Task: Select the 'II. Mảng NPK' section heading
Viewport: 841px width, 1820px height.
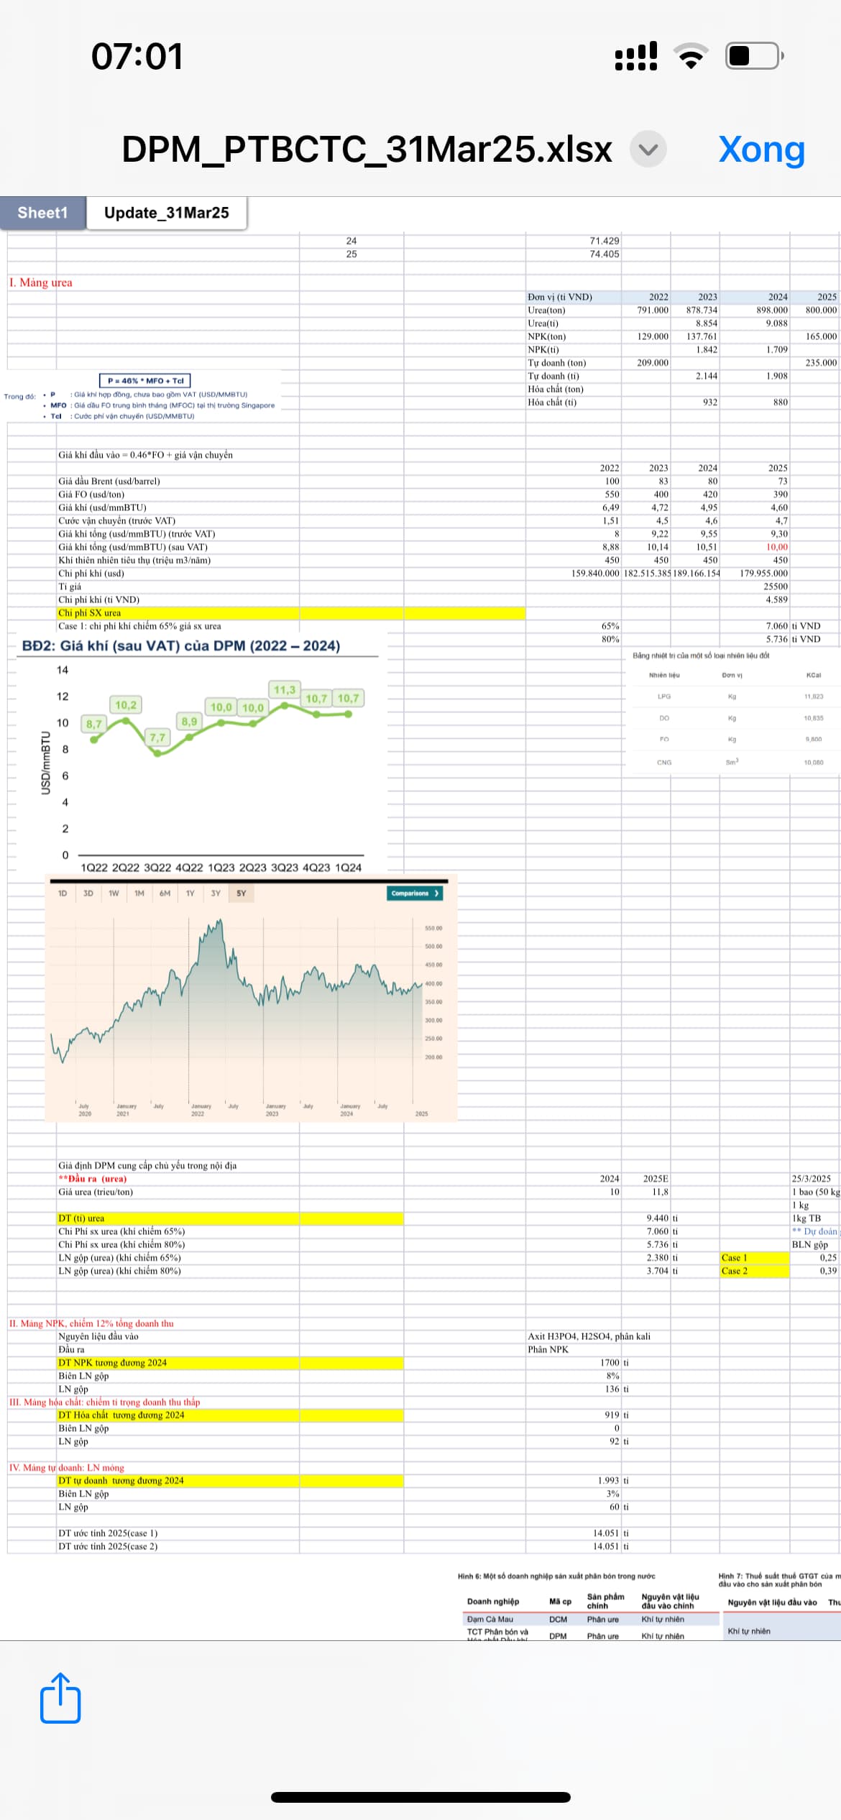Action: (x=91, y=1323)
